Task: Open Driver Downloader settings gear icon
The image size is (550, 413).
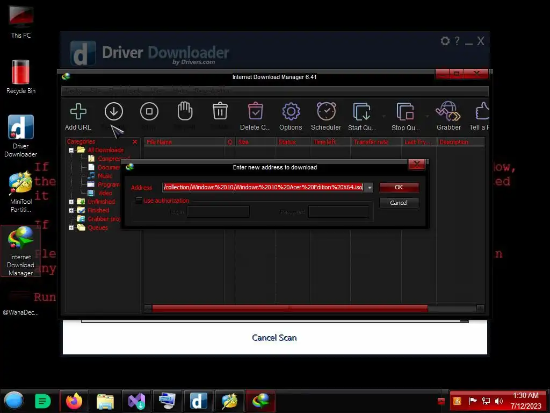Action: click(445, 41)
